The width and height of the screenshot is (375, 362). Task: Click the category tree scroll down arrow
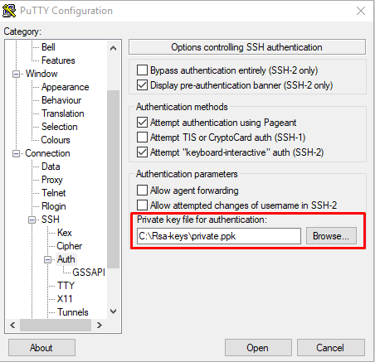113,311
